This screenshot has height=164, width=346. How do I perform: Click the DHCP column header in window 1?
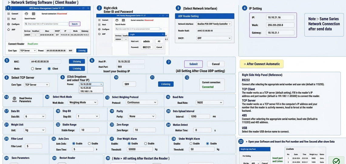[x=57, y=31]
